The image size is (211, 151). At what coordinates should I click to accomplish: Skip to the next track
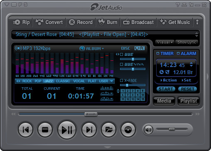[x=89, y=129]
